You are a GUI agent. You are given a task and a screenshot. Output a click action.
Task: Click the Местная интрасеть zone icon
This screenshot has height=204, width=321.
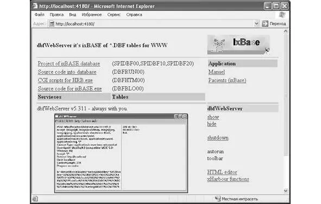(218, 199)
